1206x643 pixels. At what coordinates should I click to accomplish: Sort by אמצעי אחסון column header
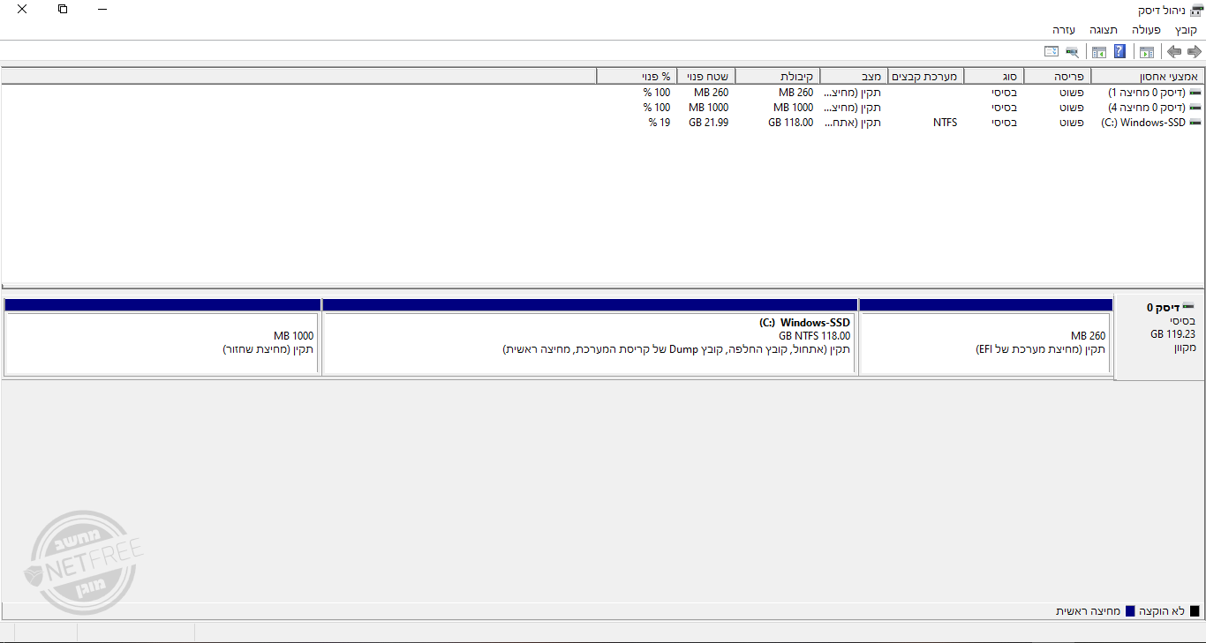[x=1149, y=77]
